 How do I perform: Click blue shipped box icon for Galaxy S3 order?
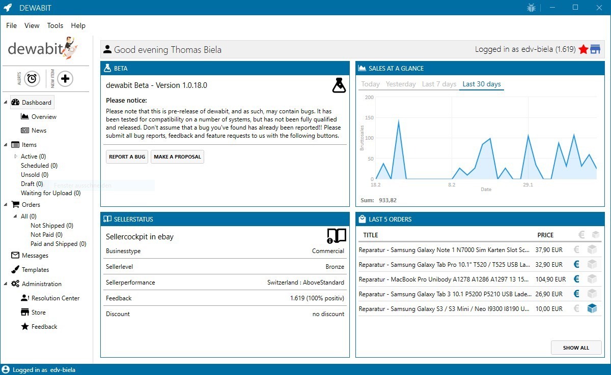point(592,308)
